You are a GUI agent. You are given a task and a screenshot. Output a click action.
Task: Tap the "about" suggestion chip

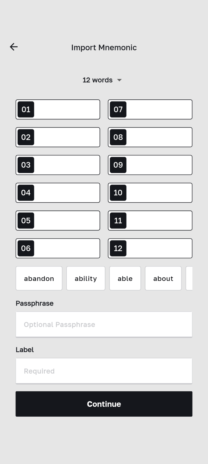[163, 278]
